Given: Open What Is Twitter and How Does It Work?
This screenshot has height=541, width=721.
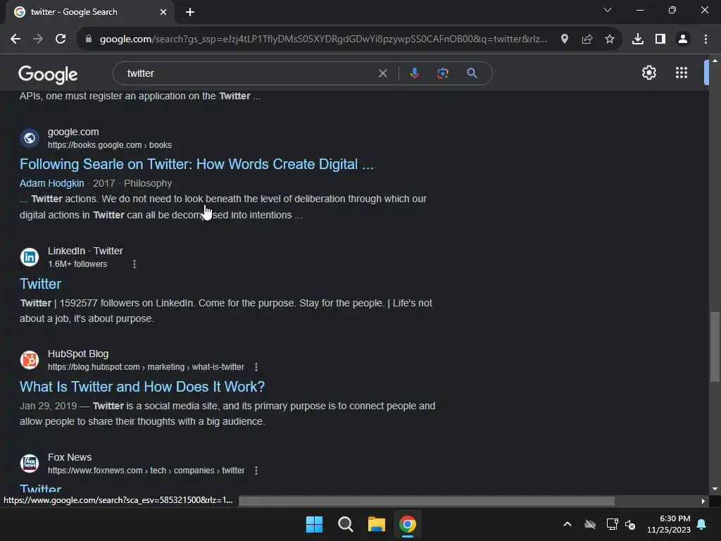Looking at the screenshot, I should click(142, 387).
